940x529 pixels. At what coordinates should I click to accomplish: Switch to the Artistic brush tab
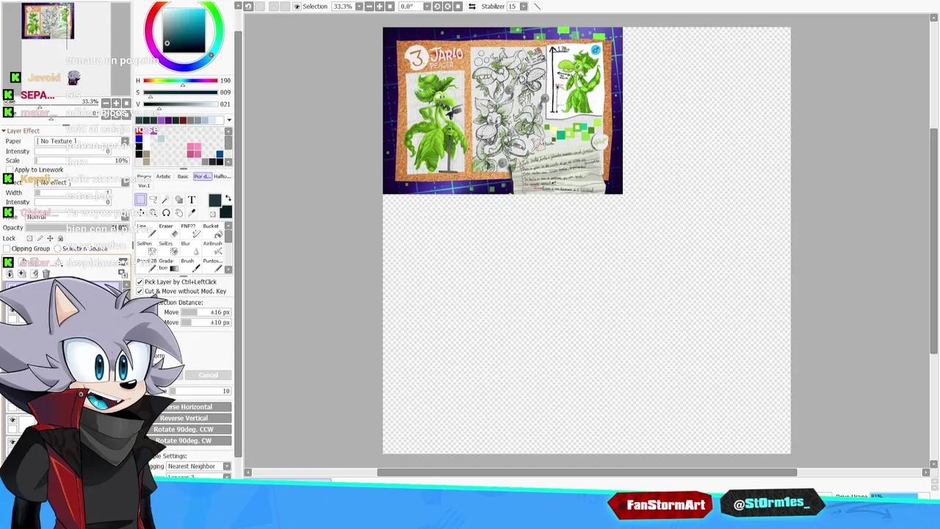[x=164, y=176]
